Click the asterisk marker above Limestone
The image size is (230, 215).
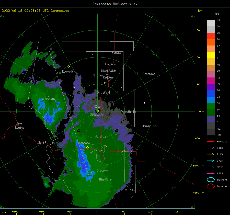pos(48,96)
